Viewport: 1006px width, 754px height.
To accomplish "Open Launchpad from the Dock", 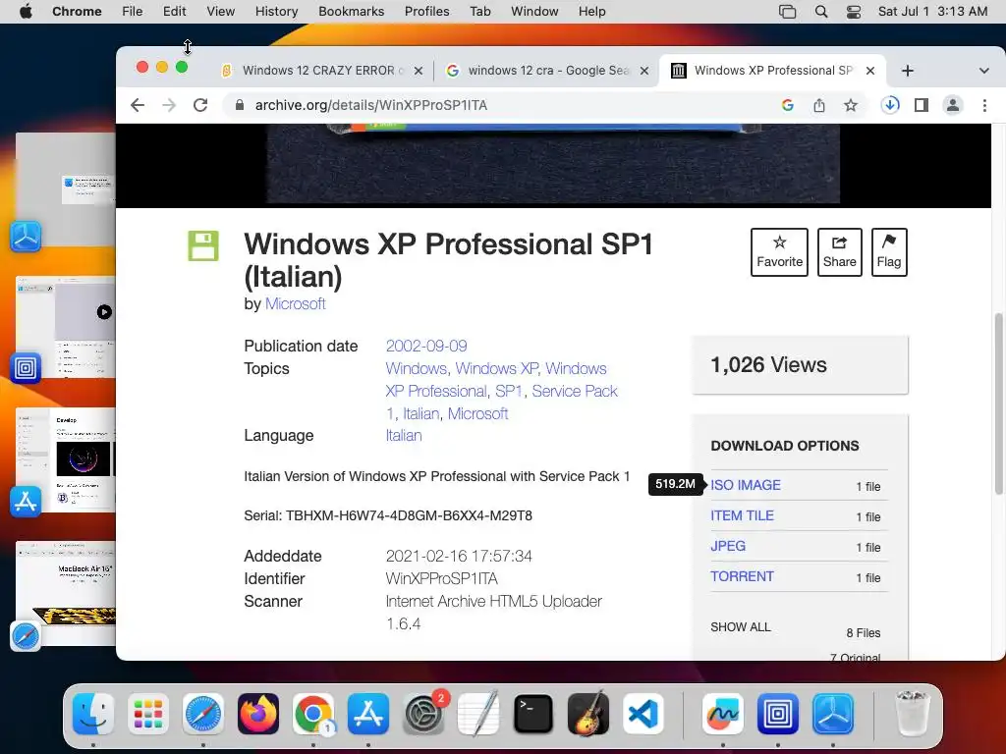I will click(x=148, y=714).
